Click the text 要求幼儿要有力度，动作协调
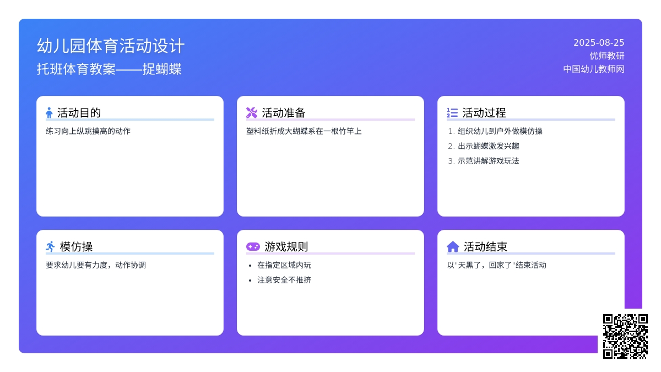This screenshot has height=372, width=661. point(96,265)
